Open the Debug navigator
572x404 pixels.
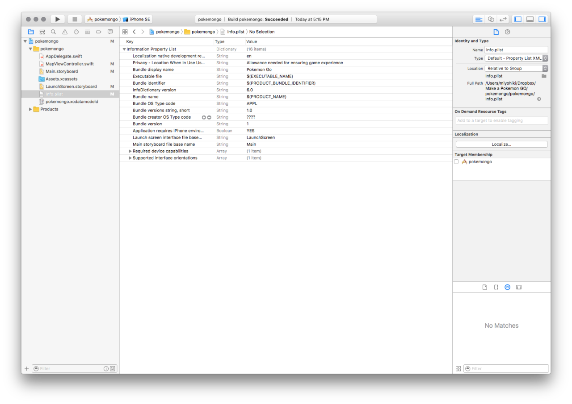[88, 32]
